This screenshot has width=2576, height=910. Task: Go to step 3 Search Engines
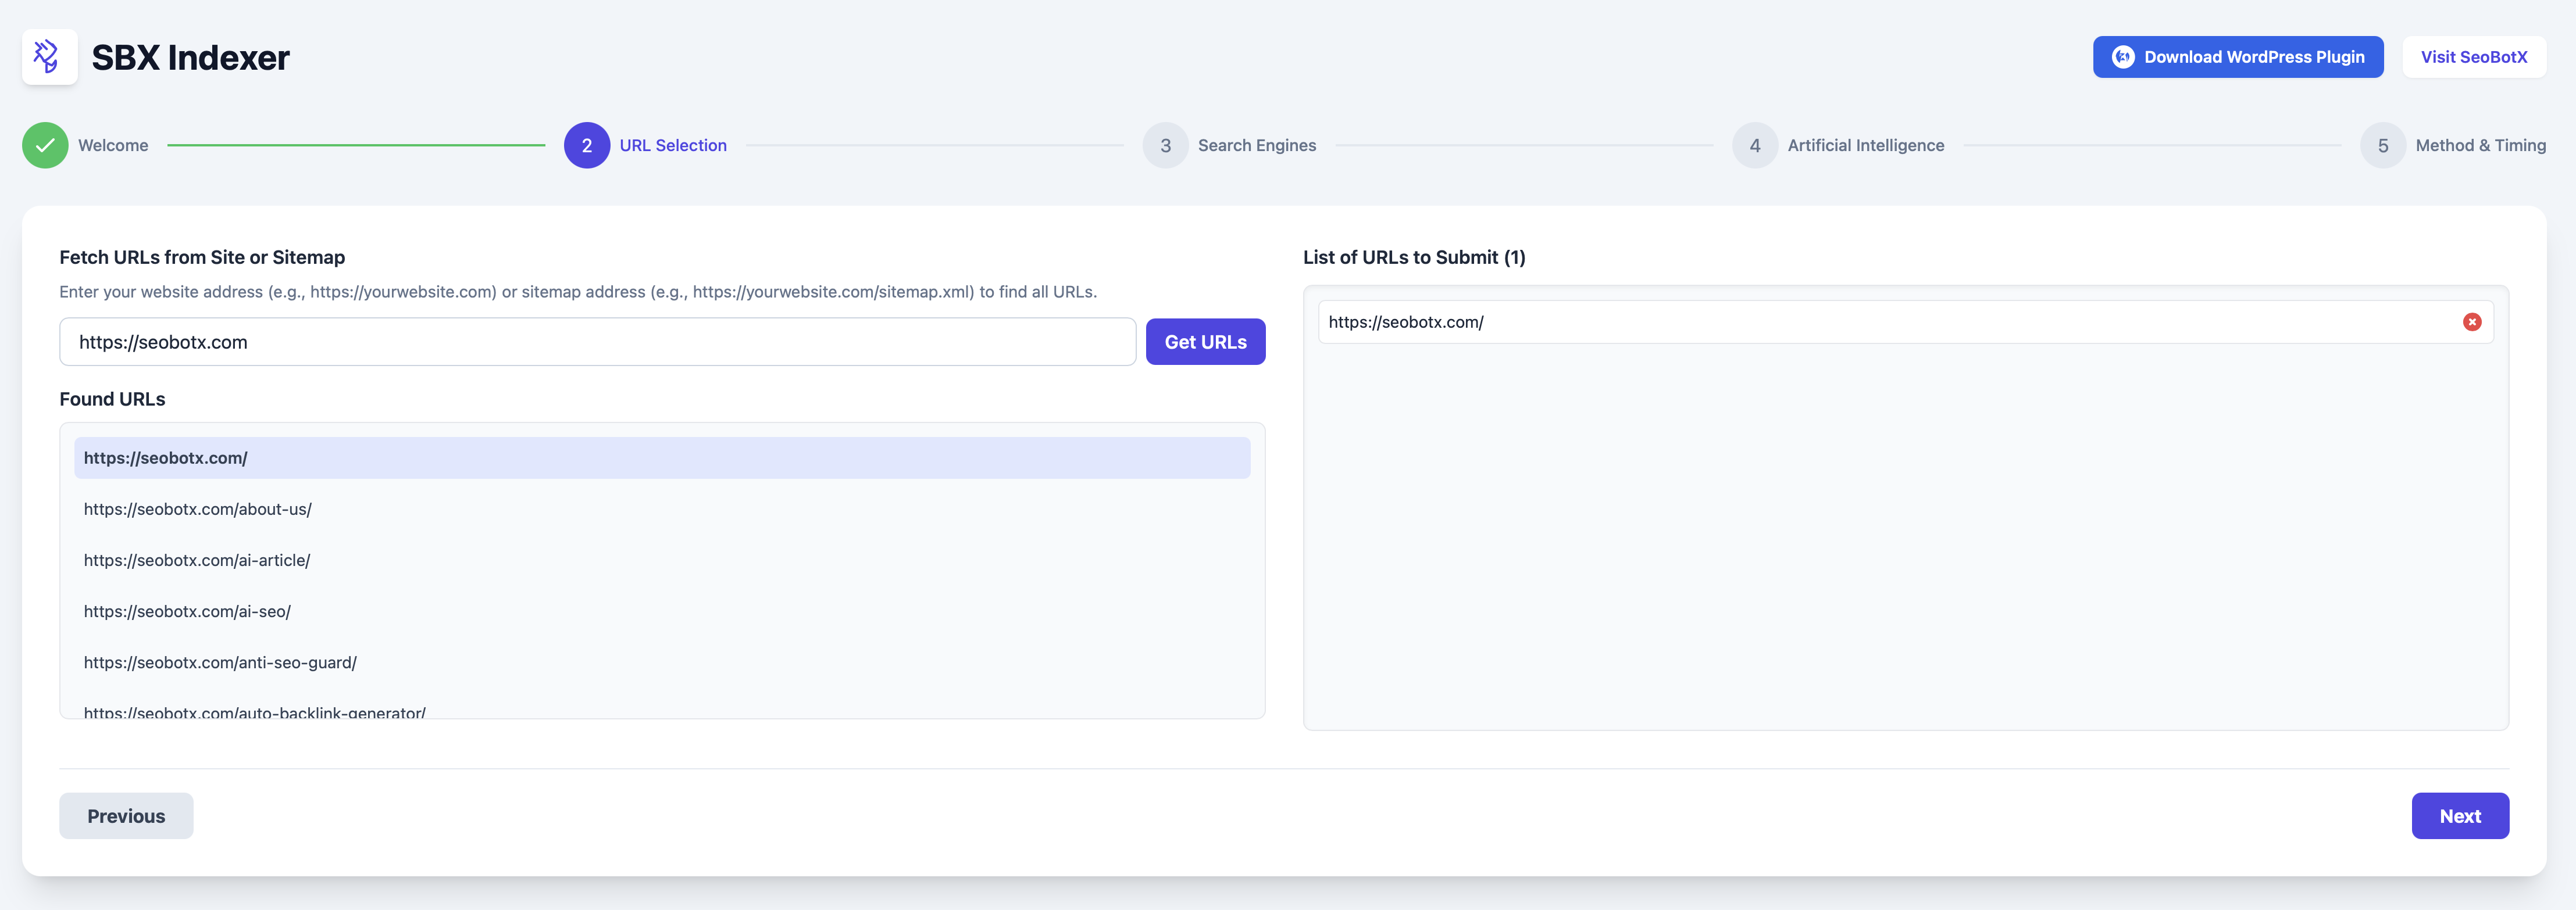(x=1165, y=146)
